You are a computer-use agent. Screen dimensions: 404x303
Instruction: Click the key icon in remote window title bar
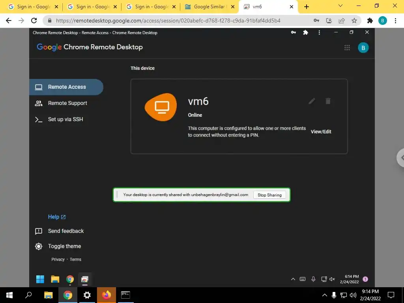tap(294, 32)
